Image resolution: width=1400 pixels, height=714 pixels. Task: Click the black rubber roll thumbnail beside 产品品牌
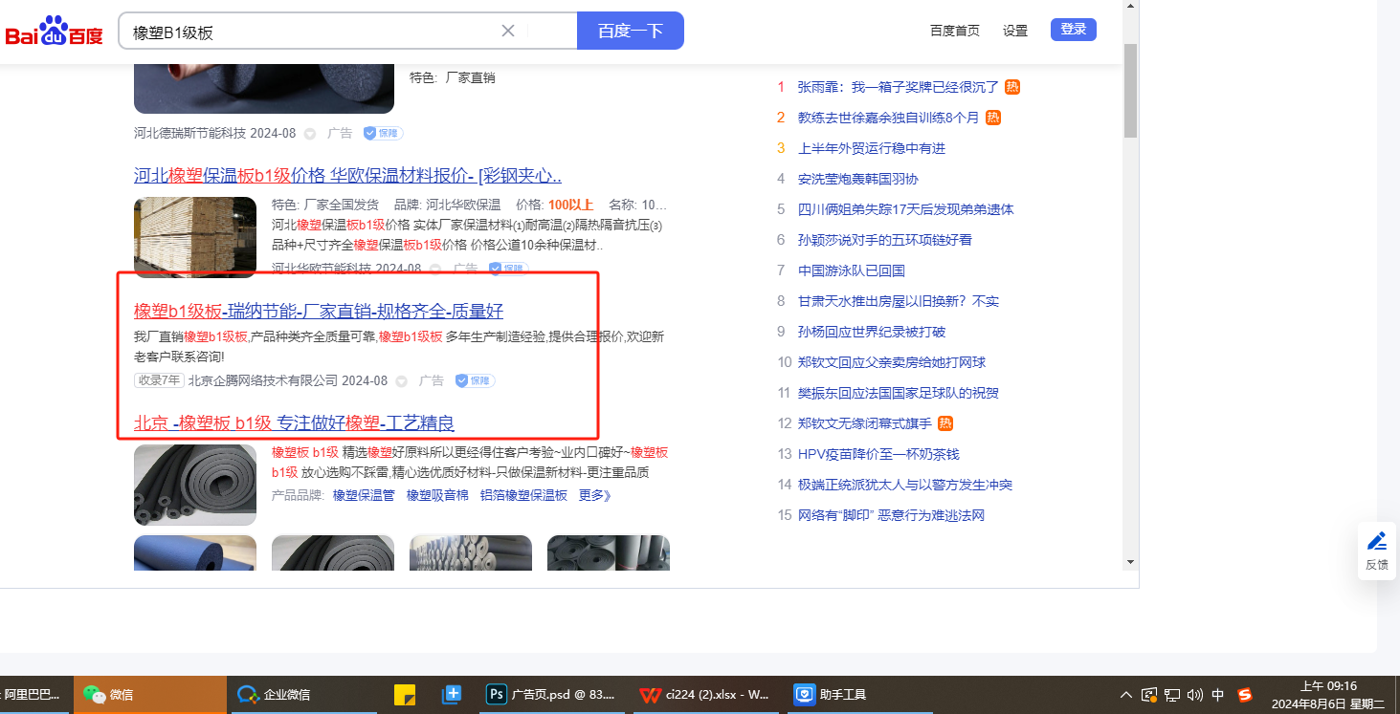pos(195,485)
